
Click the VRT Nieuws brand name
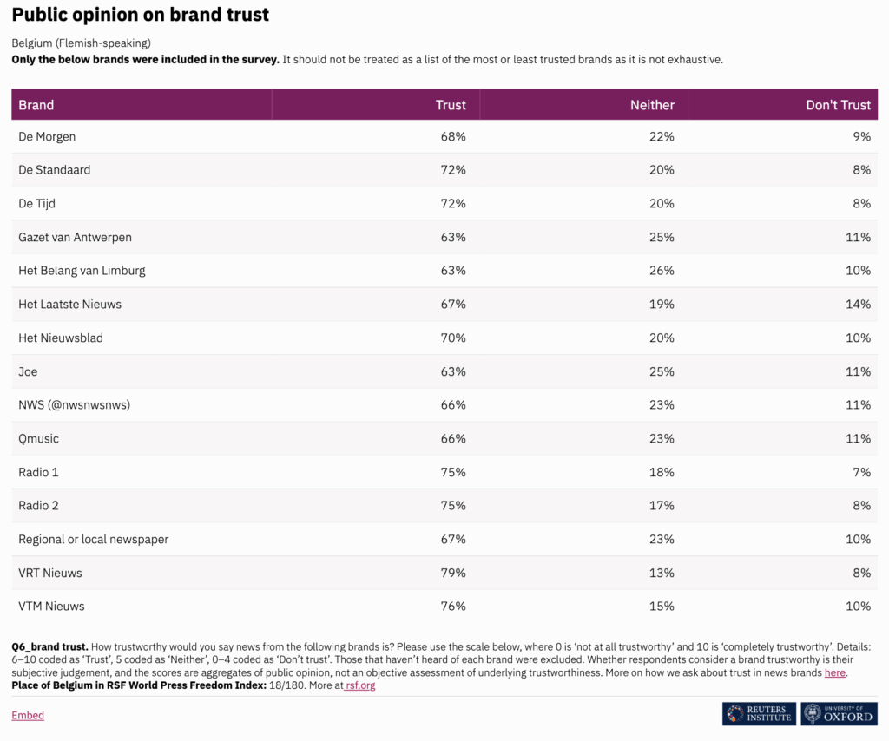50,573
